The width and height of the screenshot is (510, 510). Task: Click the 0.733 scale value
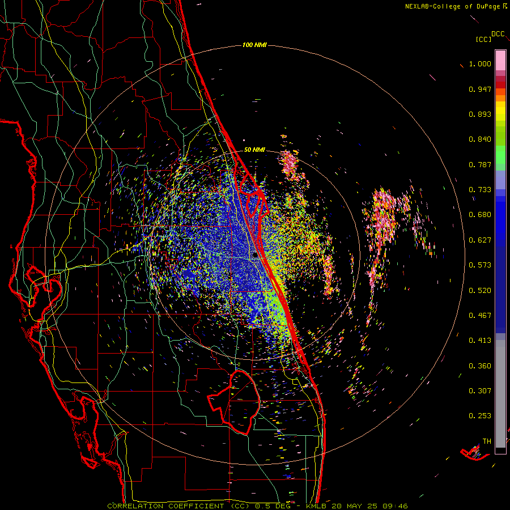coord(480,190)
